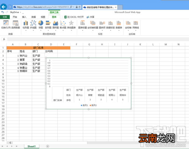Click the address bar lock icon

tap(77, 7)
